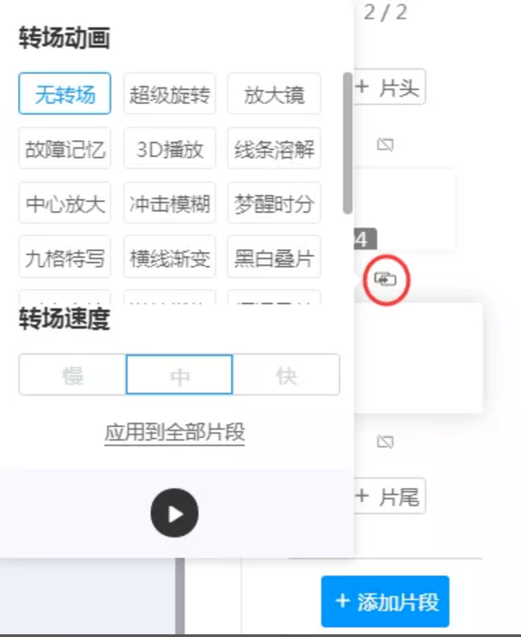The image size is (521, 637).
Task: Choose 冲击模糊 transition effect
Action: click(169, 203)
